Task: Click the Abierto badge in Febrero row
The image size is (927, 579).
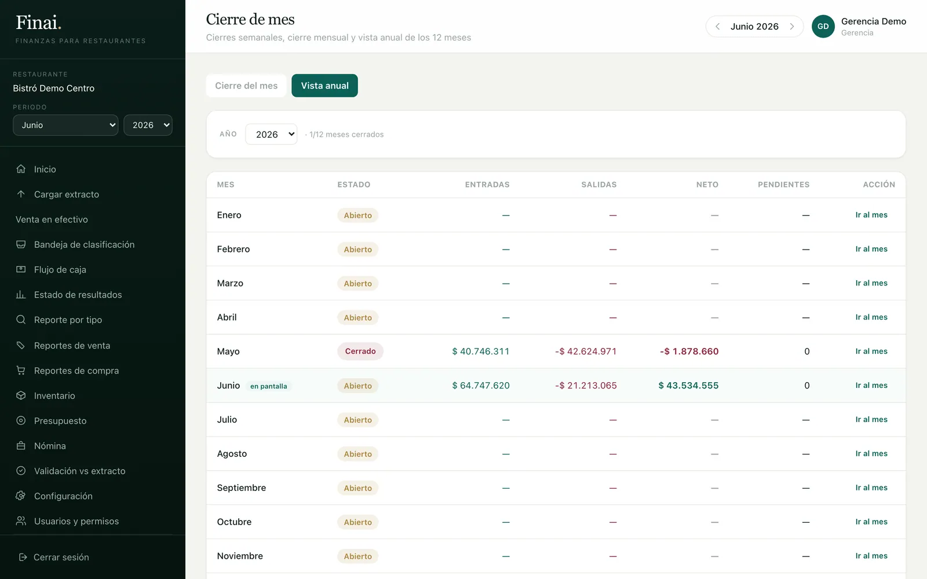Action: [358, 250]
